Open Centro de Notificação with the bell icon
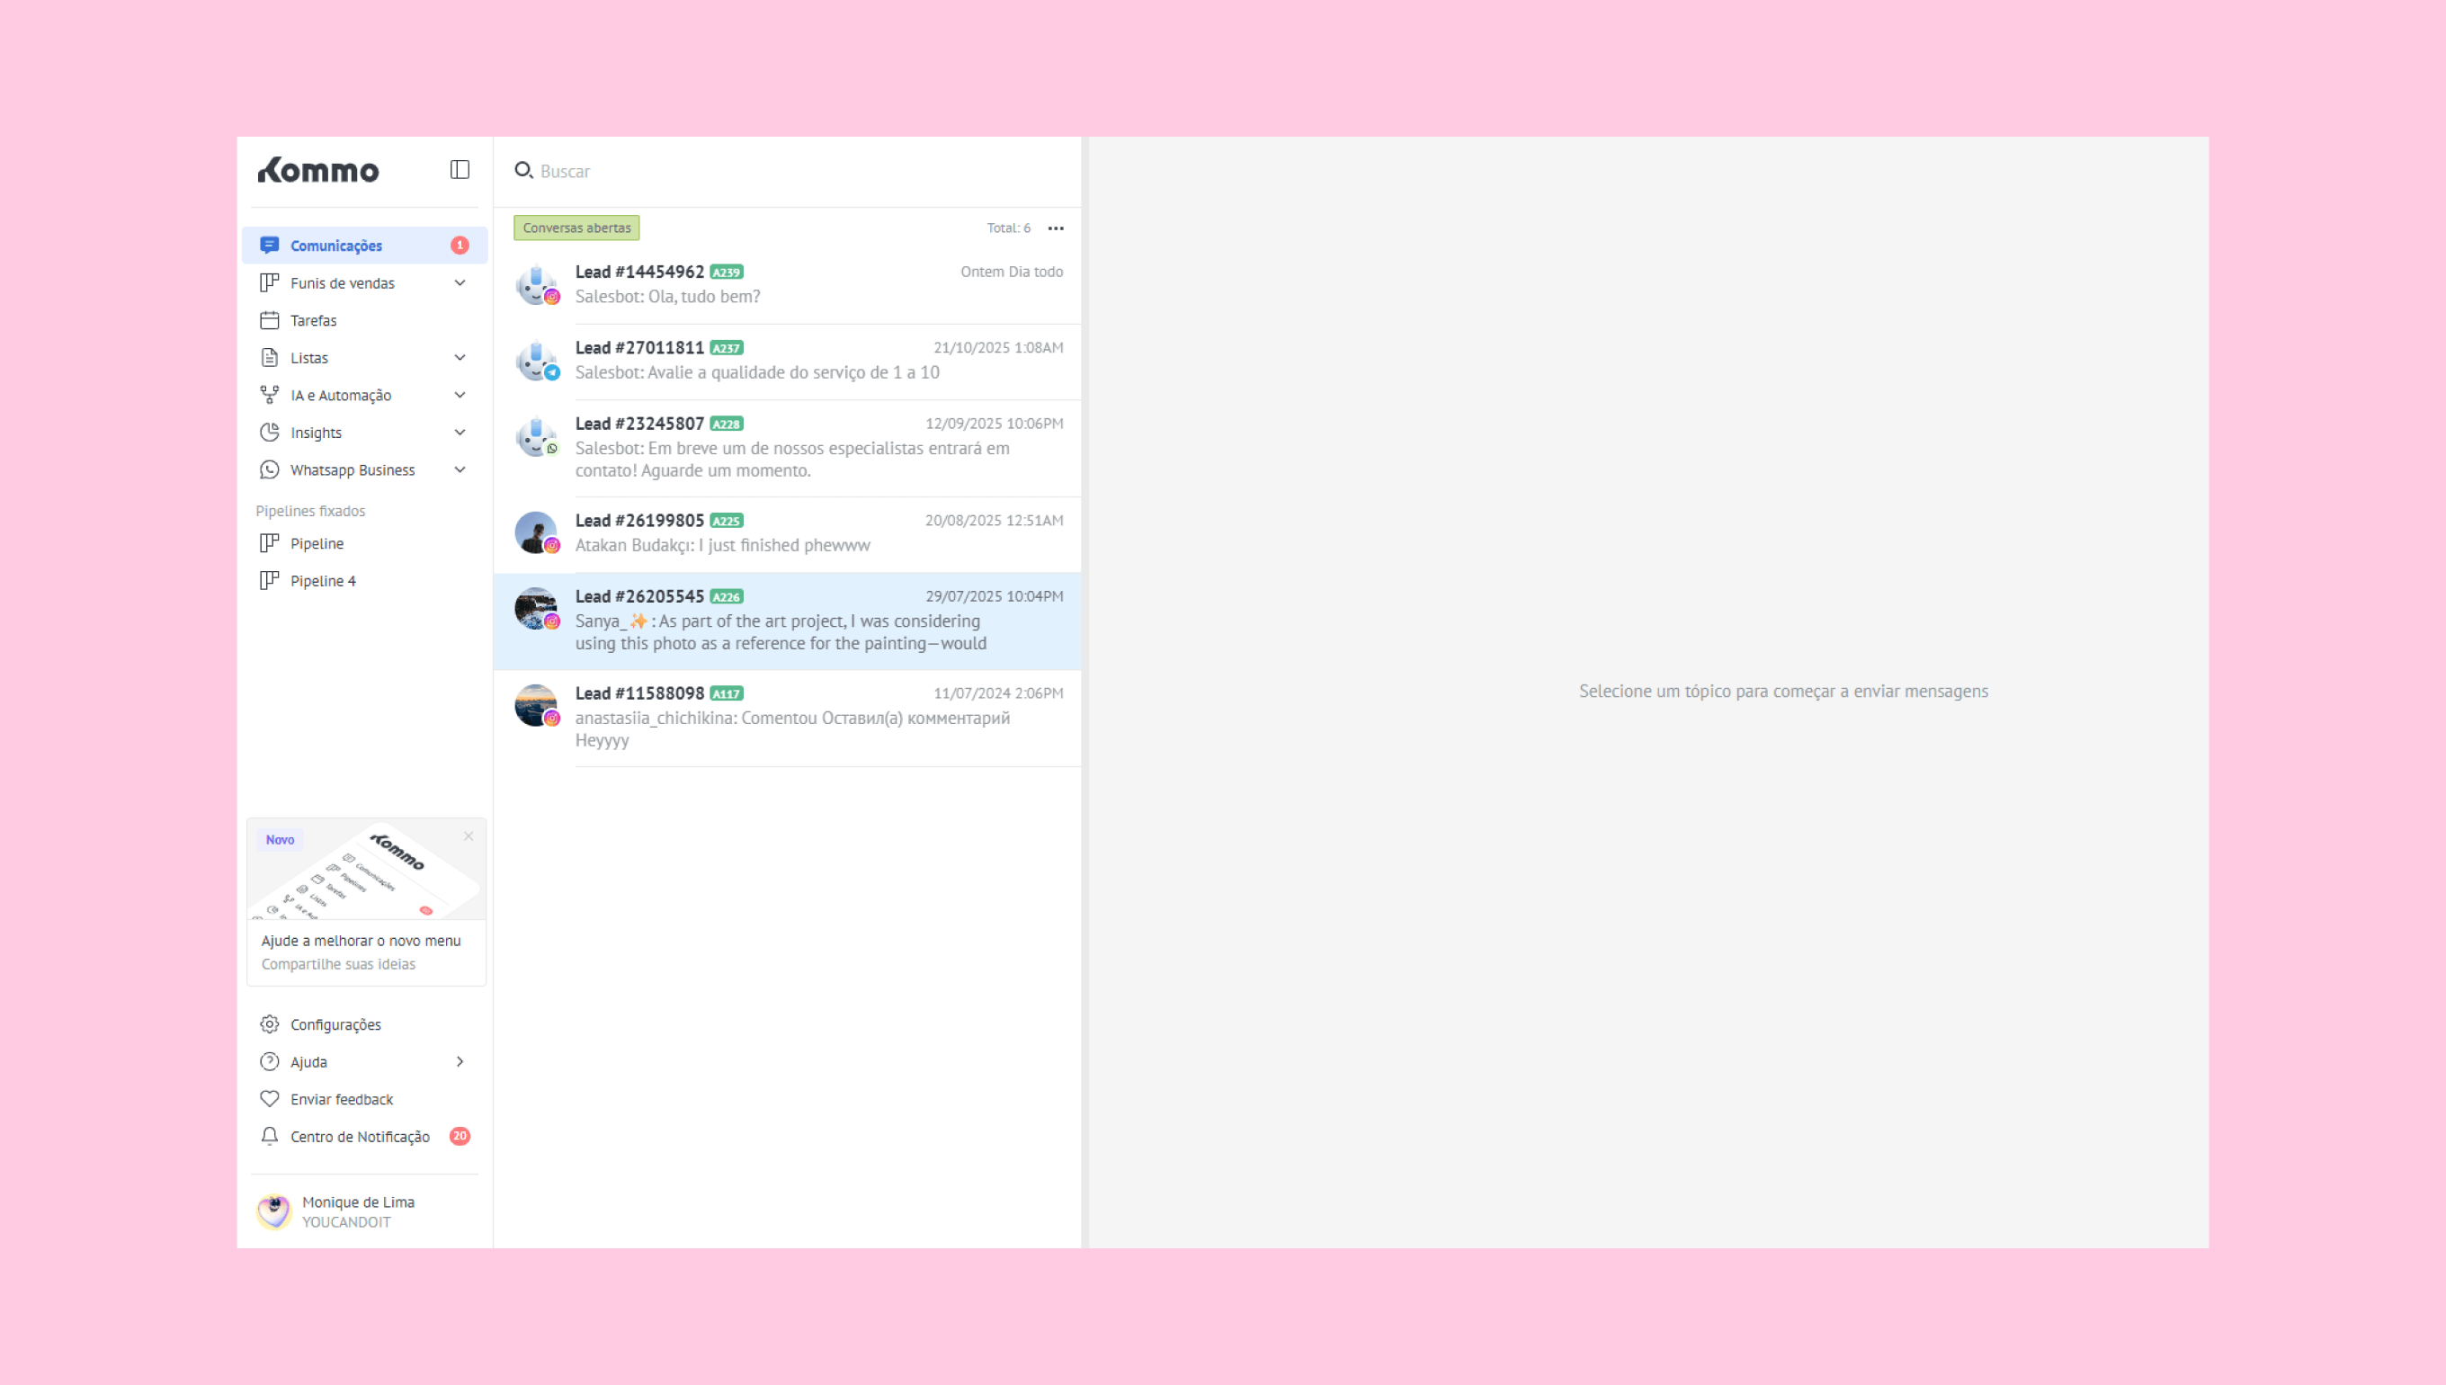Viewport: 2446px width, 1385px height. [270, 1137]
